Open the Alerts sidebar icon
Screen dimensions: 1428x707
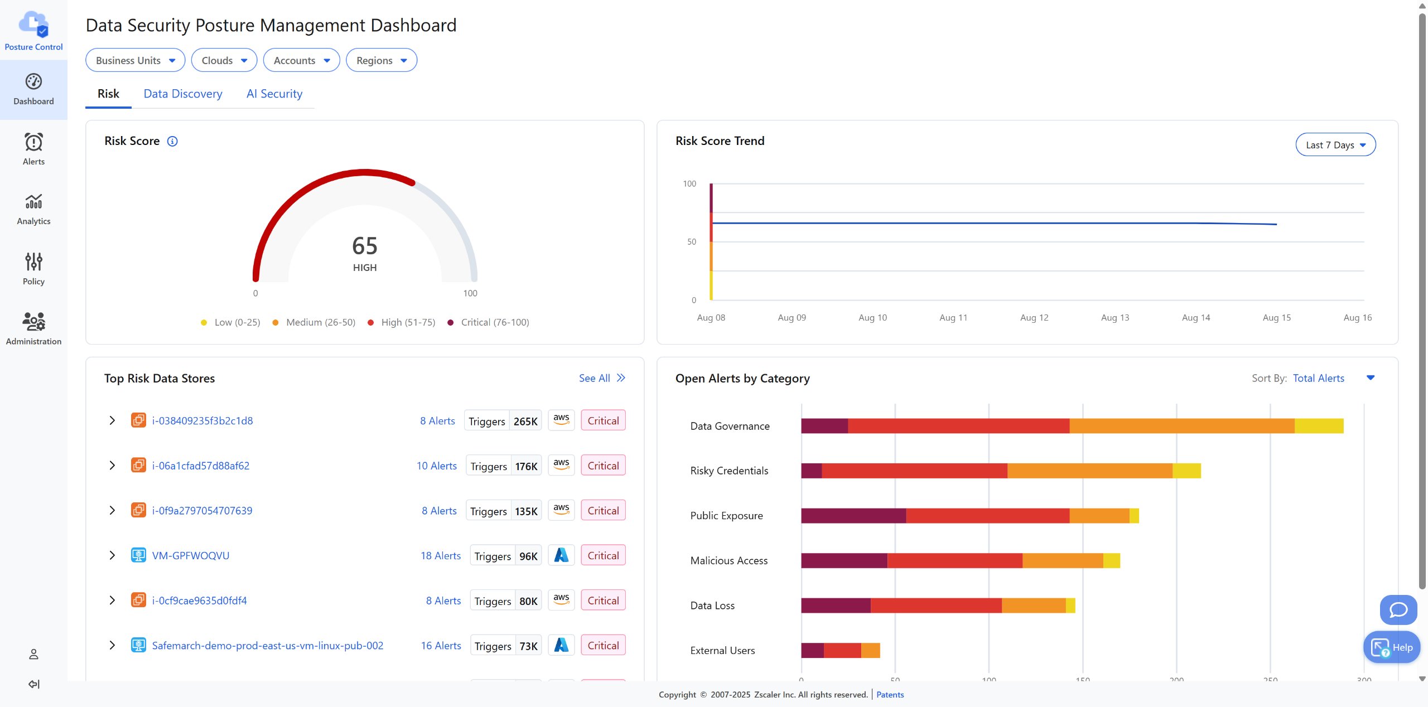[33, 143]
